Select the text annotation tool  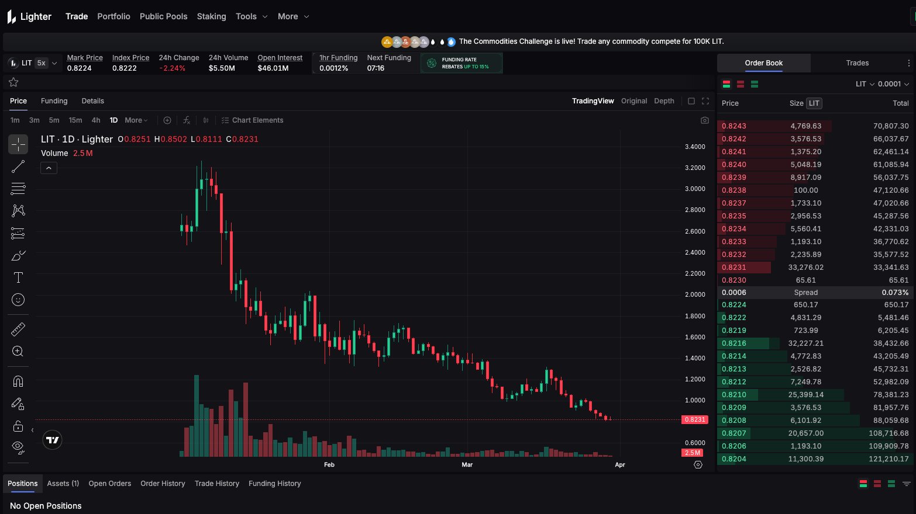[18, 277]
